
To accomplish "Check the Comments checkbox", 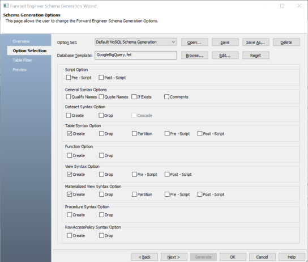I will coord(166,97).
